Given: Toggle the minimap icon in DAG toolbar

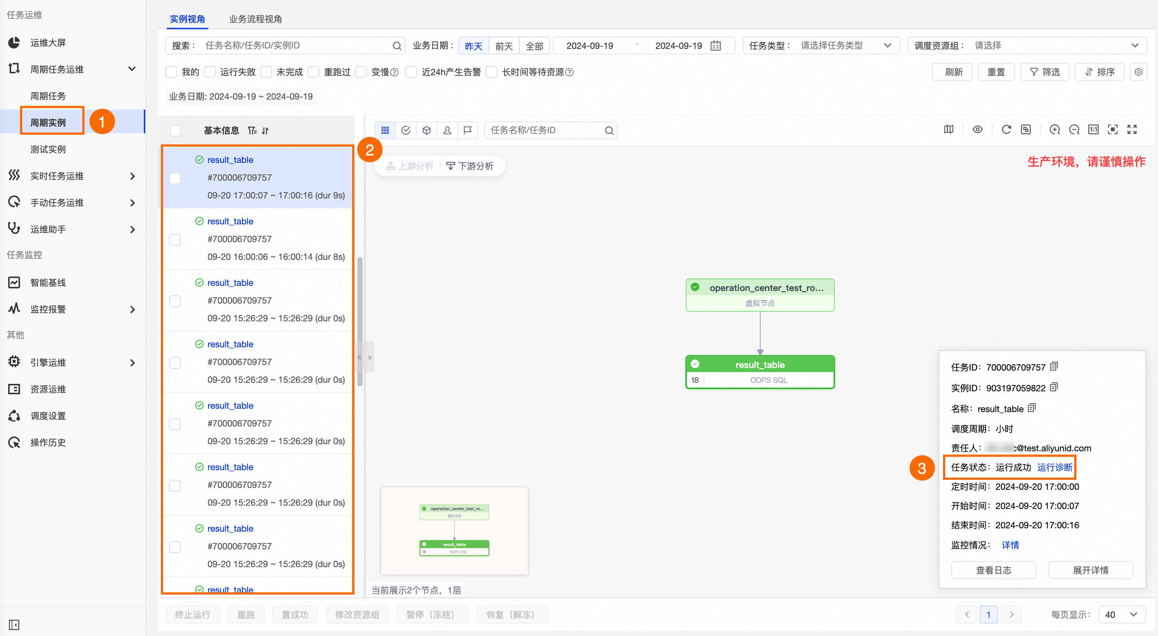Looking at the screenshot, I should pyautogui.click(x=949, y=130).
